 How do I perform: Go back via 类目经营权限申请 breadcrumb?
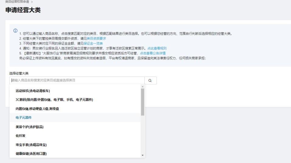(17, 2)
